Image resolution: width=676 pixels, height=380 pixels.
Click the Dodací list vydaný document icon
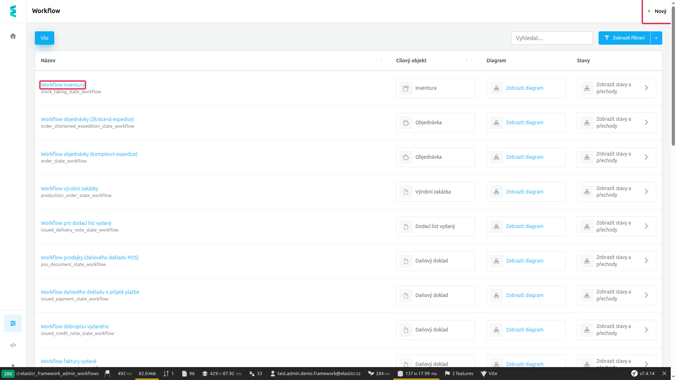(x=406, y=226)
